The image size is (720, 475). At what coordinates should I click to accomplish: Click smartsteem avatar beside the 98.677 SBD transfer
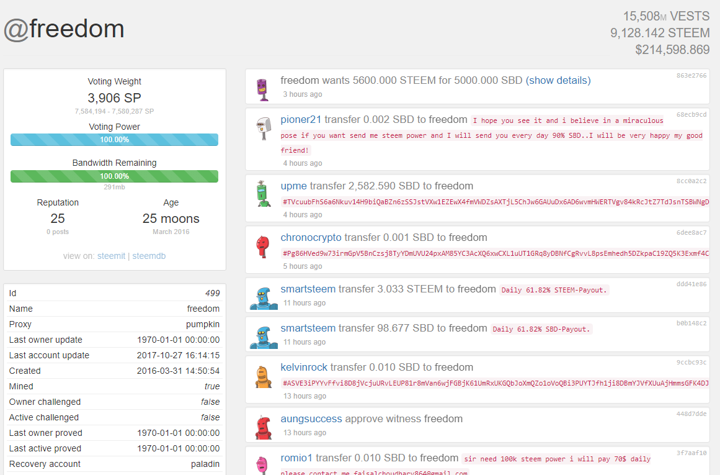(264, 338)
